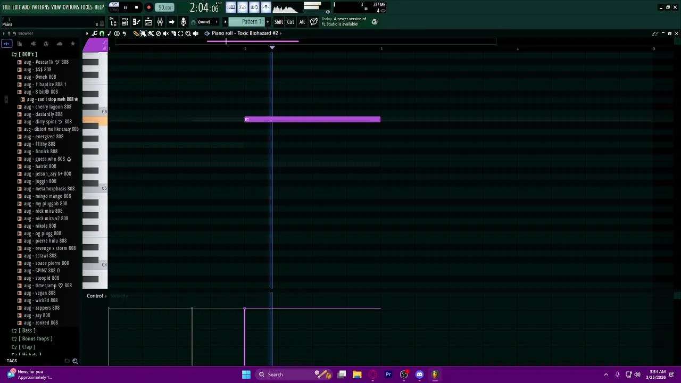Expand the [ Clap ] folder
Screen dimensions: 681x383
pyautogui.click(x=23, y=347)
